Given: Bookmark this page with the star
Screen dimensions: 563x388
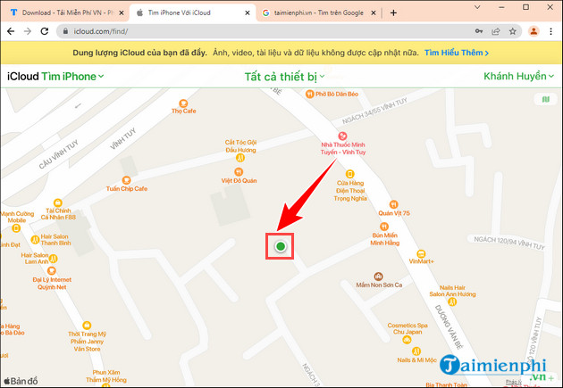Looking at the screenshot, I should tap(512, 31).
